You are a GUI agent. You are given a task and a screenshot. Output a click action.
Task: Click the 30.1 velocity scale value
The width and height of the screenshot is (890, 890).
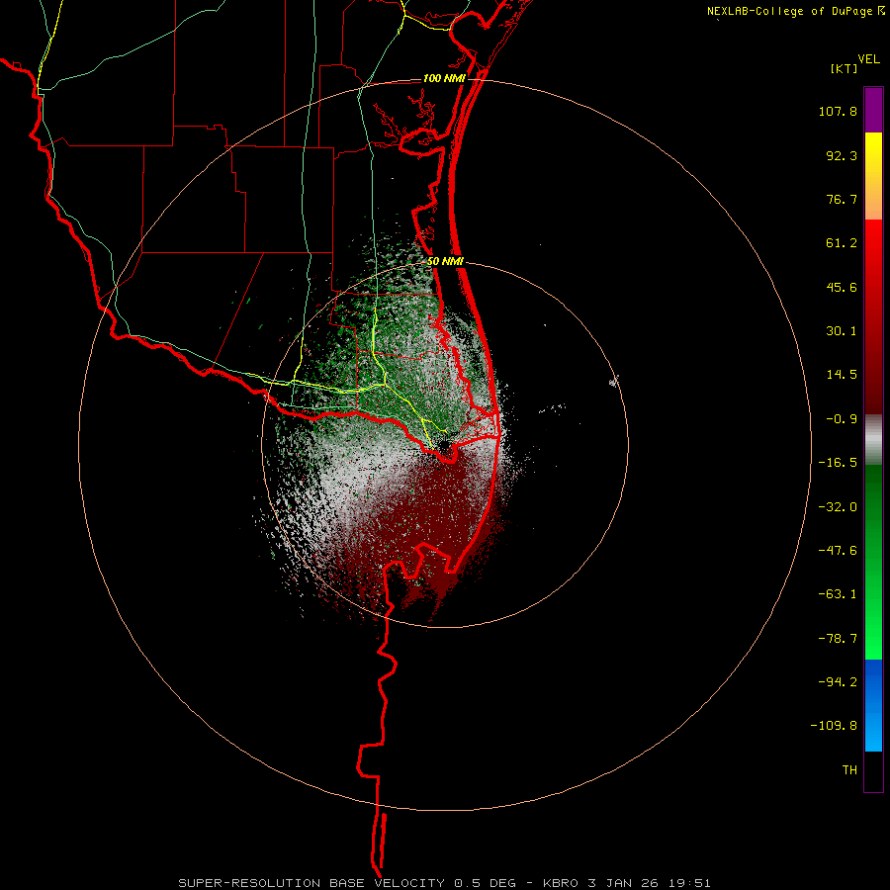point(842,331)
